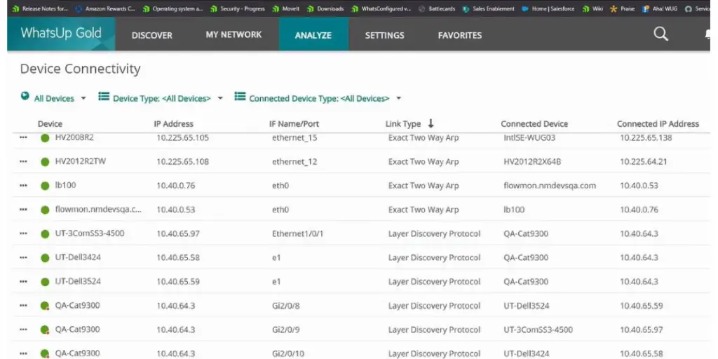
Task: Open Movelt bookmark in browser bar
Action: point(286,8)
